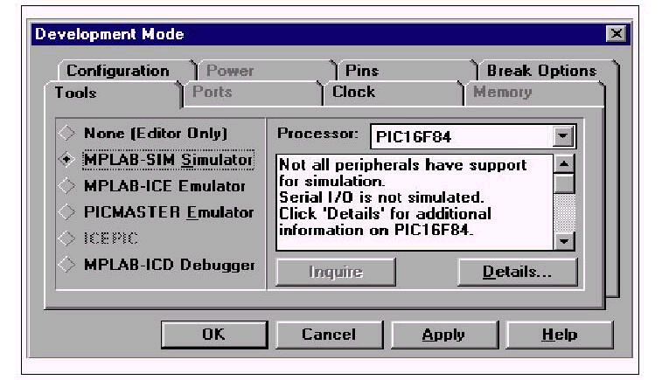
Task: Select MPLAB-ICE Emulator radio option
Action: 152,186
